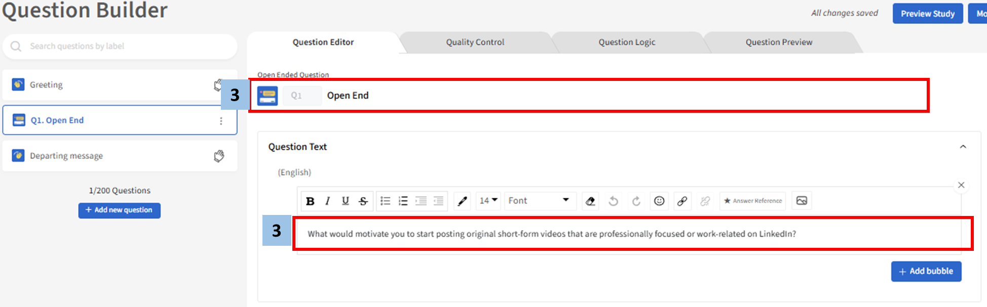Switch to the Quality Control tab

pyautogui.click(x=475, y=42)
